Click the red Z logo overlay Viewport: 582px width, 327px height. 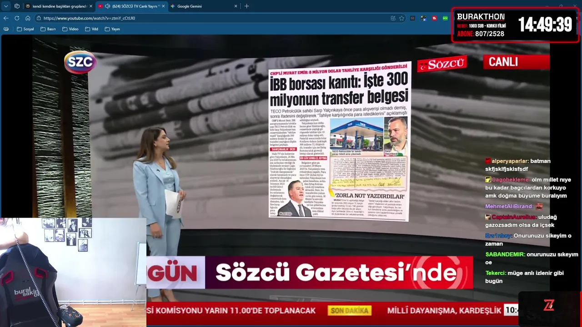[x=549, y=305]
